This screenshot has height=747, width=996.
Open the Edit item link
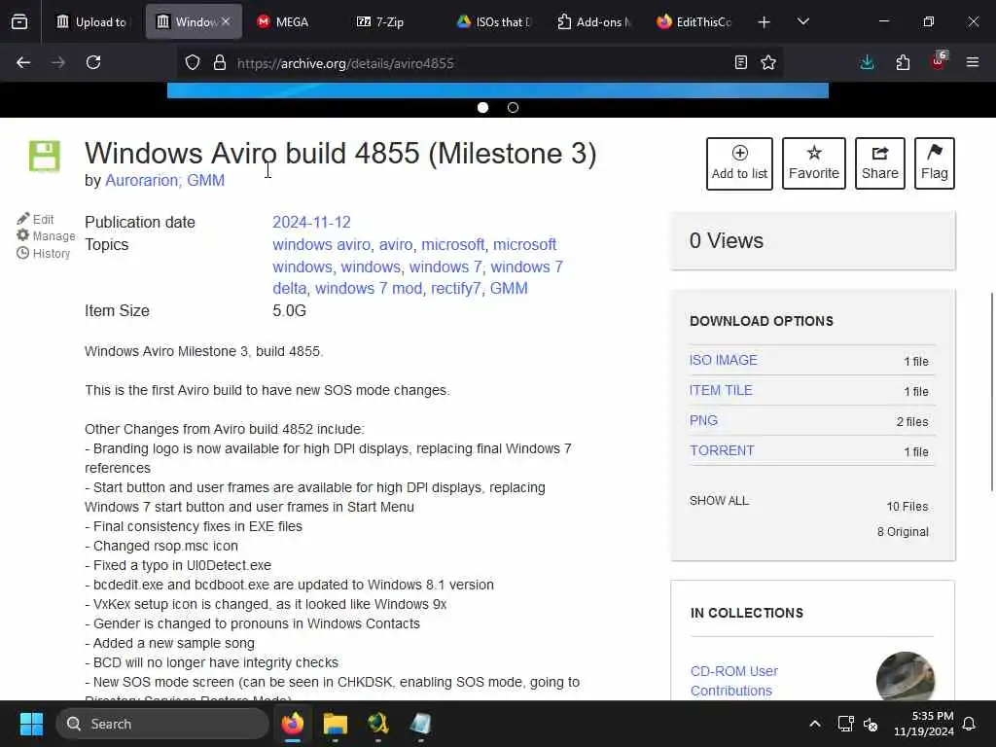tap(36, 219)
